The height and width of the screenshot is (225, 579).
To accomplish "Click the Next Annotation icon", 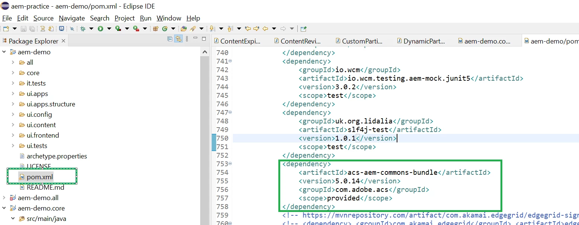I will click(x=212, y=29).
